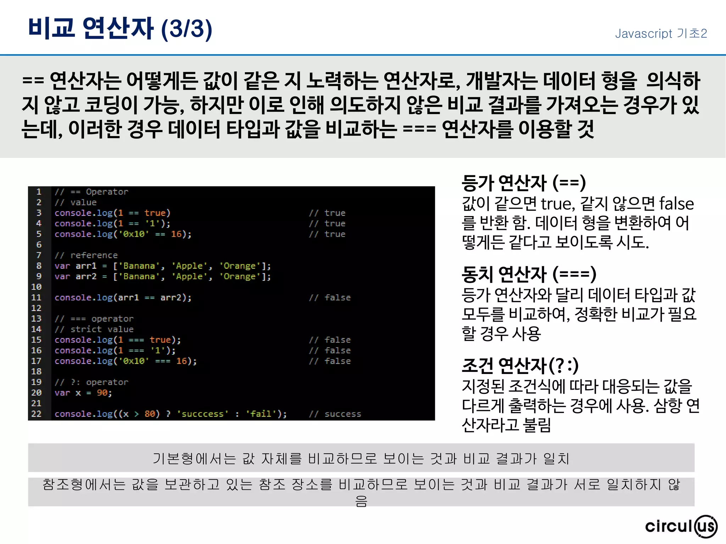Click the gray box '기본형에서는 값 자체를 비교하므로'
Viewport: 726px width, 544px height.
coord(361,458)
